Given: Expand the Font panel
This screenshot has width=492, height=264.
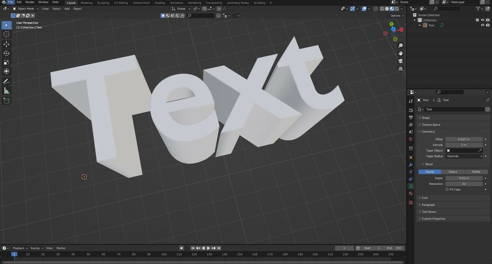Looking at the screenshot, I should pyautogui.click(x=453, y=198).
